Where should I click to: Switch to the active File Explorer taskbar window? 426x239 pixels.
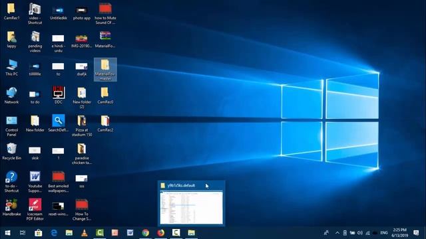pyautogui.click(x=191, y=233)
